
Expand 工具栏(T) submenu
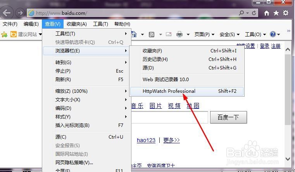tap(86, 34)
